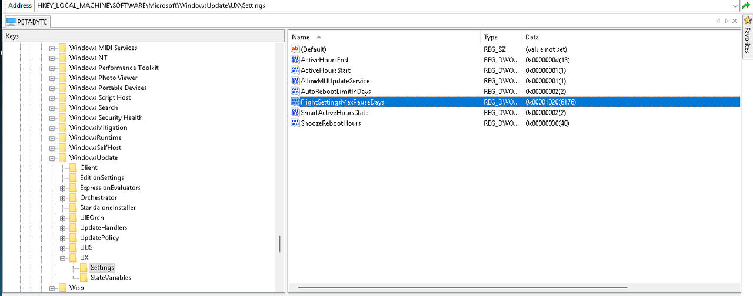Expand the UpdatePolicy key
This screenshot has width=753, height=296.
[x=63, y=238]
